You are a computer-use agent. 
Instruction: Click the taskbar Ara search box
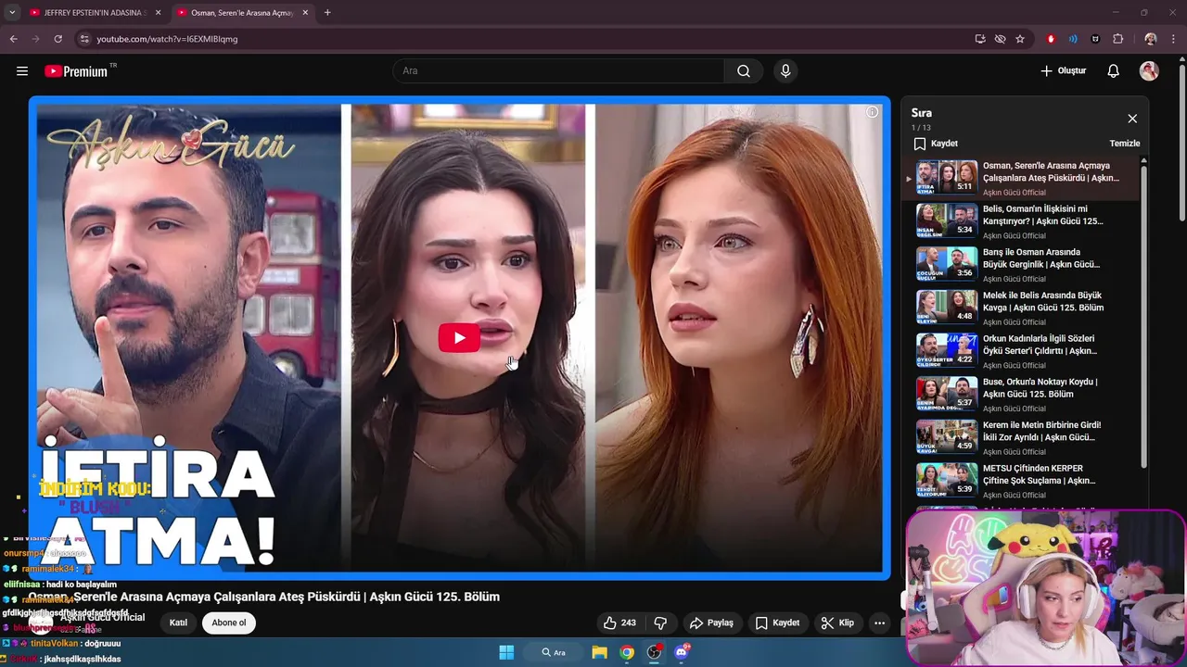[555, 652]
